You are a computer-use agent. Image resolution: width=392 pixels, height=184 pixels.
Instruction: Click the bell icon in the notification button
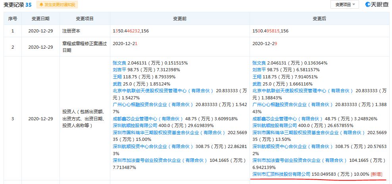pyautogui.click(x=41, y=4)
